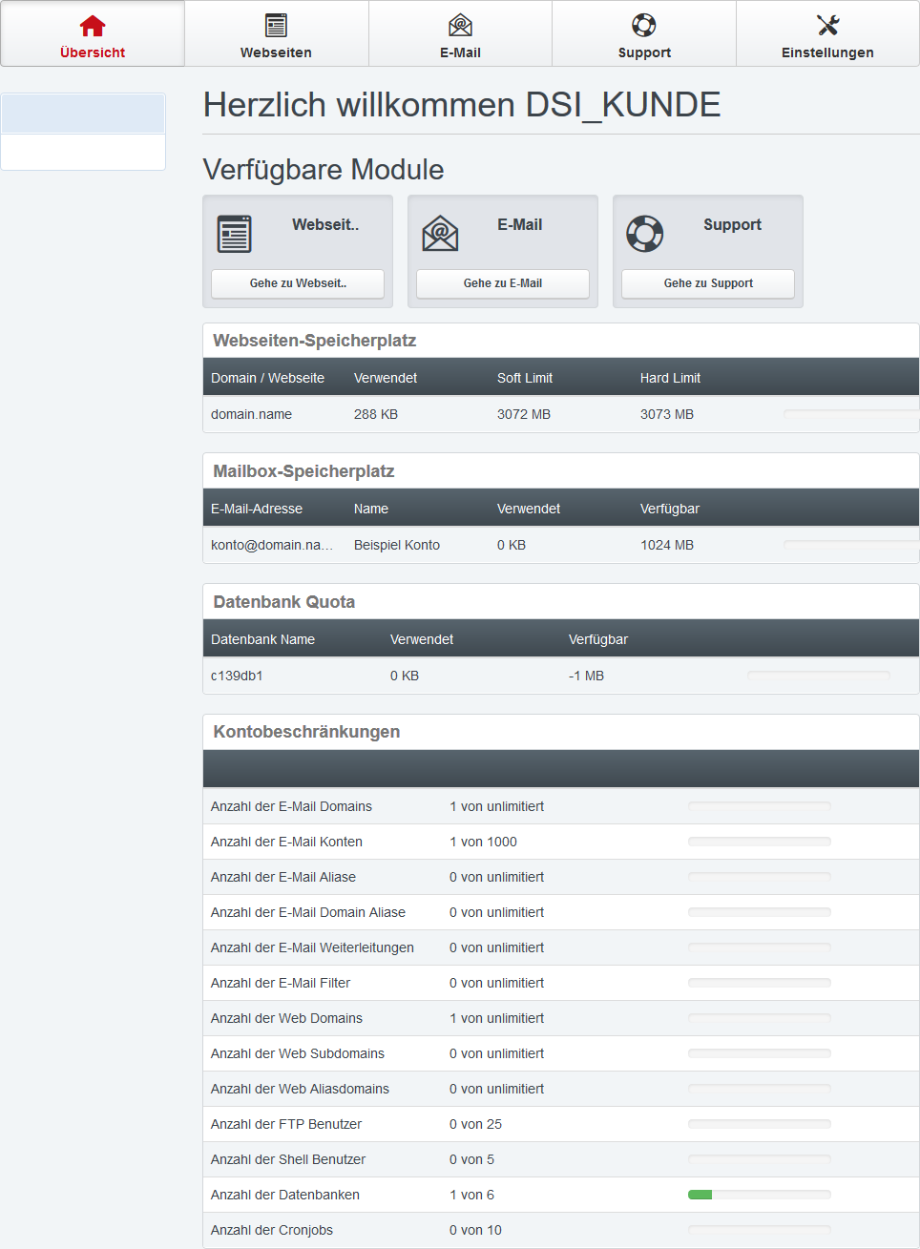Open Einstellungen via the wrench tools icon
Viewport: 920px width, 1249px height.
coord(827,26)
